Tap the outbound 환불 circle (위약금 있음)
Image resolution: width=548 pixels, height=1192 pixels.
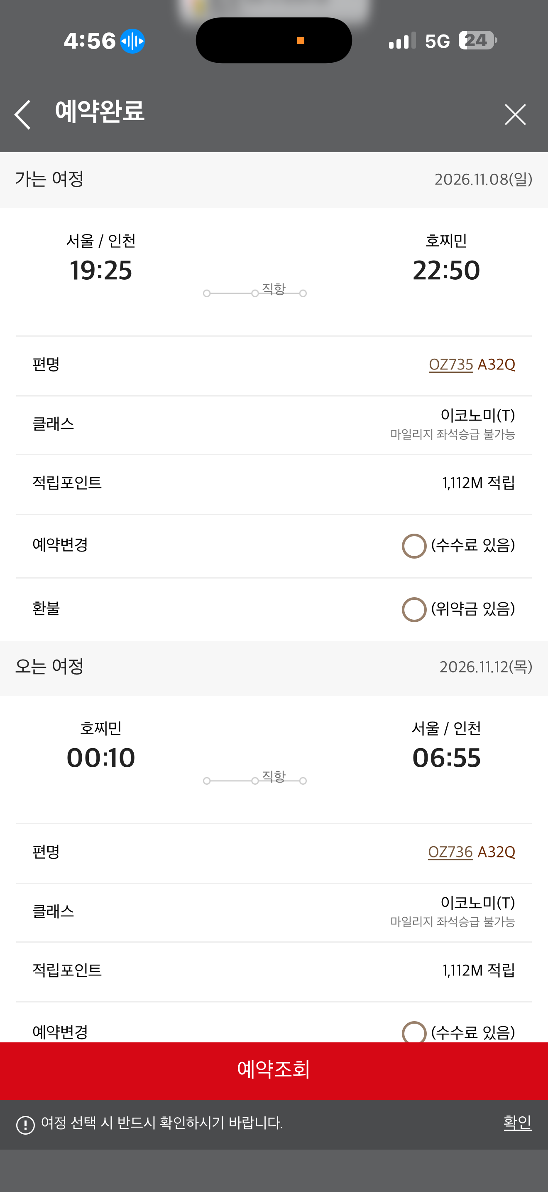pos(413,609)
